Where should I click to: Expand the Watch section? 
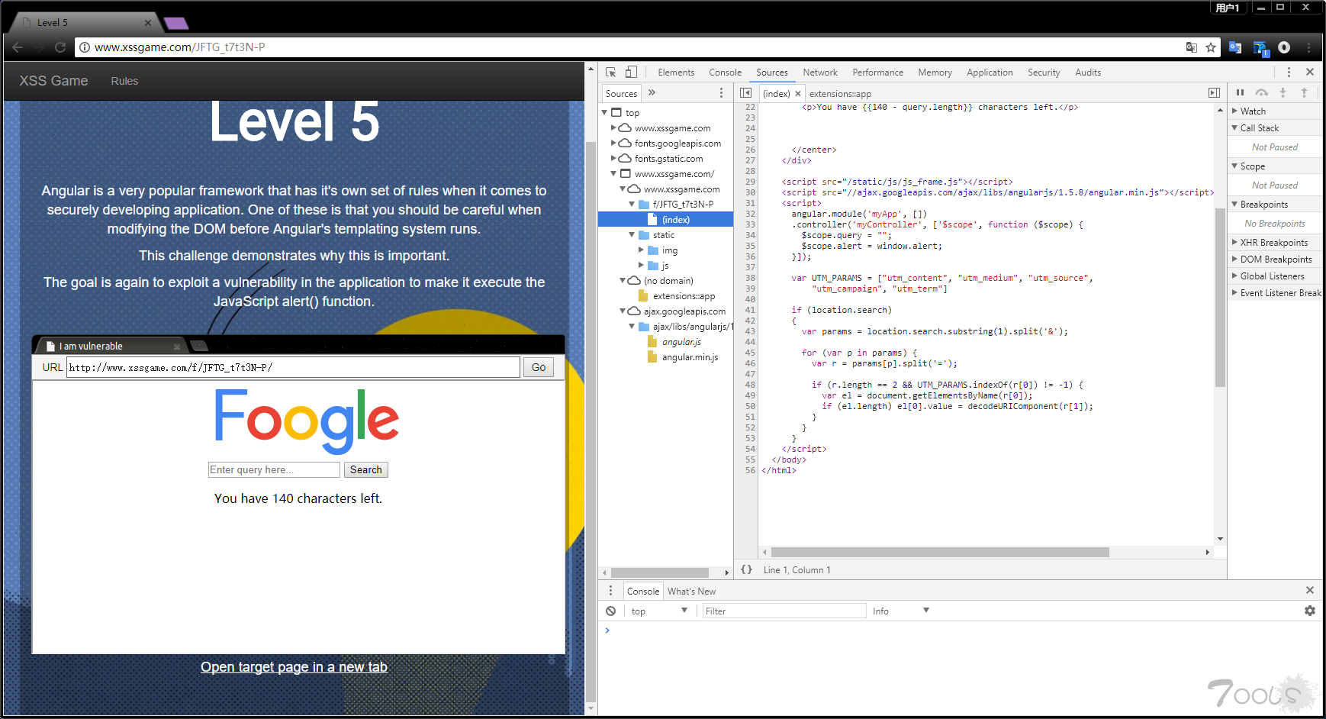tap(1234, 111)
